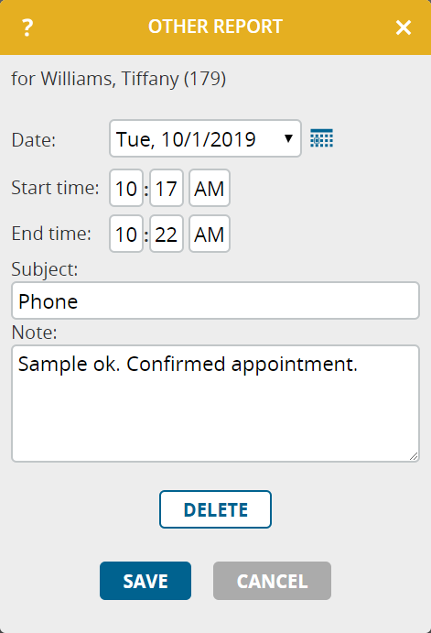Viewport: 431px width, 633px height.
Task: Toggle the End time AM/PM box
Action: click(210, 234)
